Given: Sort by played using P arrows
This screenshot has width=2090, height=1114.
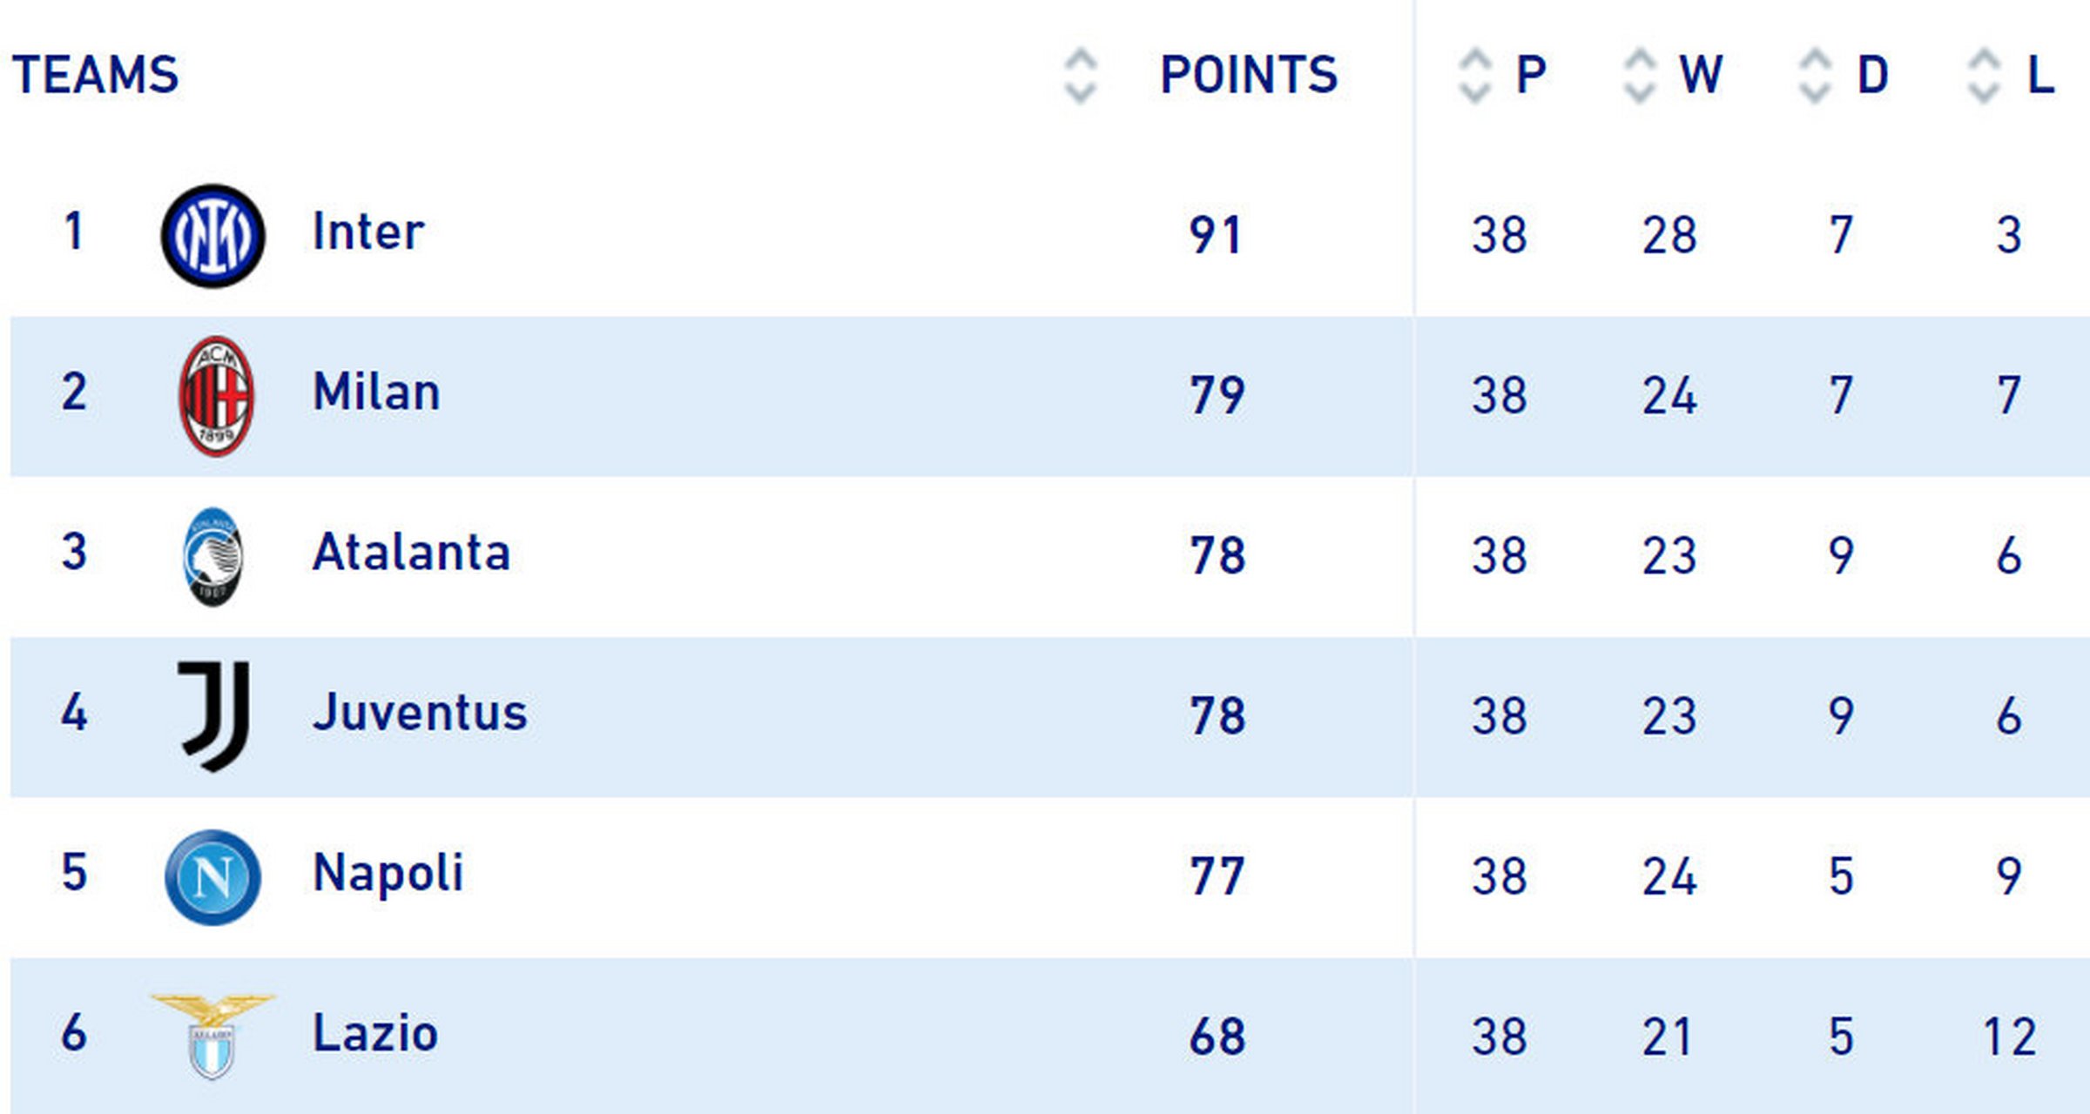Looking at the screenshot, I should [1474, 77].
